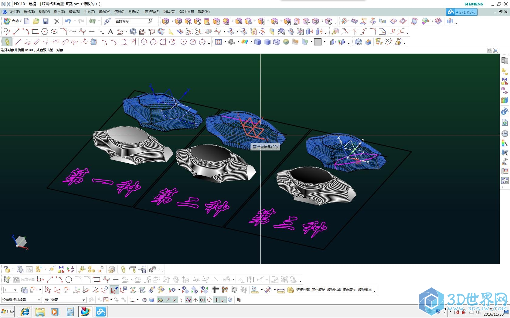Toggle End Point snap
Viewport: 510px width, 318px height.
coord(168,300)
